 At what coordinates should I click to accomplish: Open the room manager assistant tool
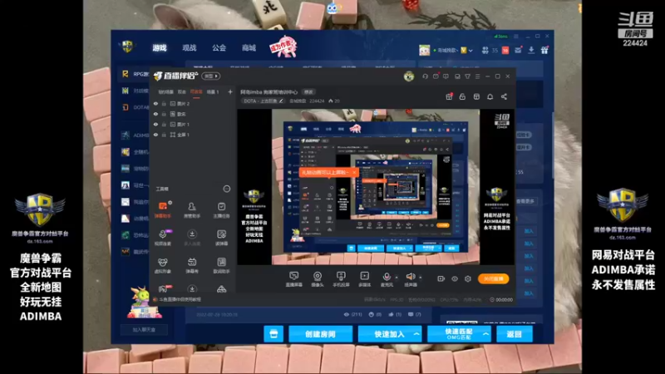coord(192,210)
